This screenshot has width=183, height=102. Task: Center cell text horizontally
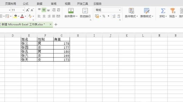(44, 16)
